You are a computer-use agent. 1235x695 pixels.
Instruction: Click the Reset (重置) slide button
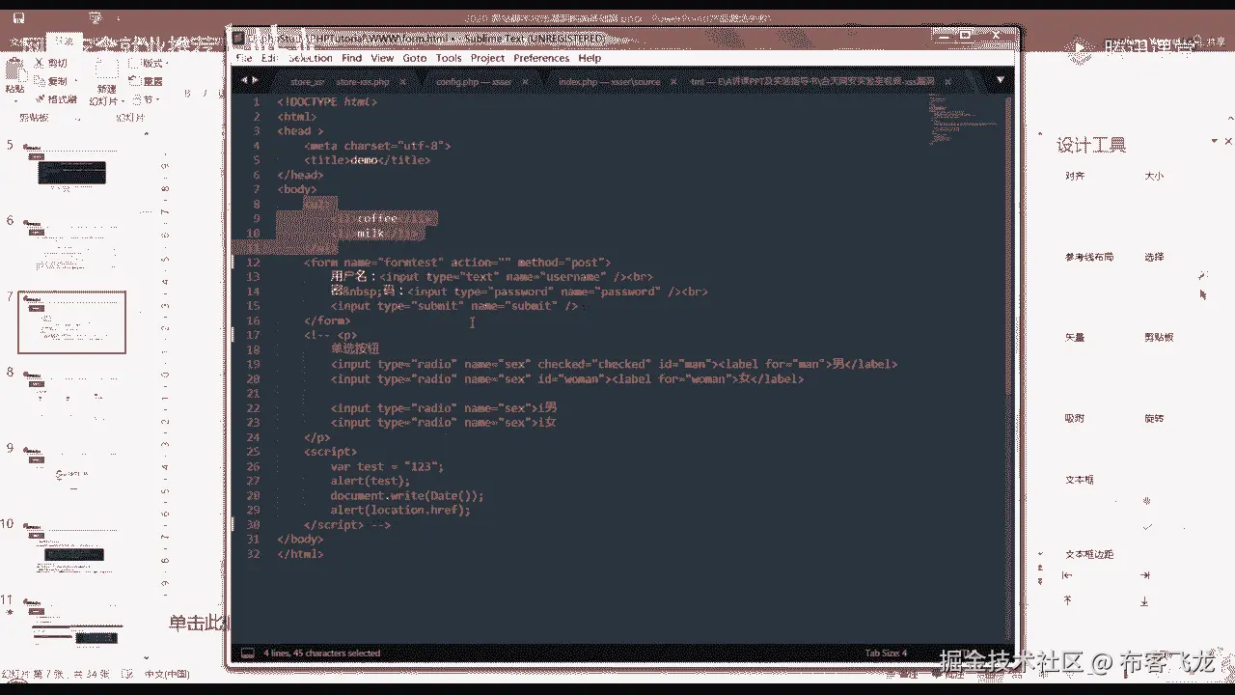[x=146, y=81]
